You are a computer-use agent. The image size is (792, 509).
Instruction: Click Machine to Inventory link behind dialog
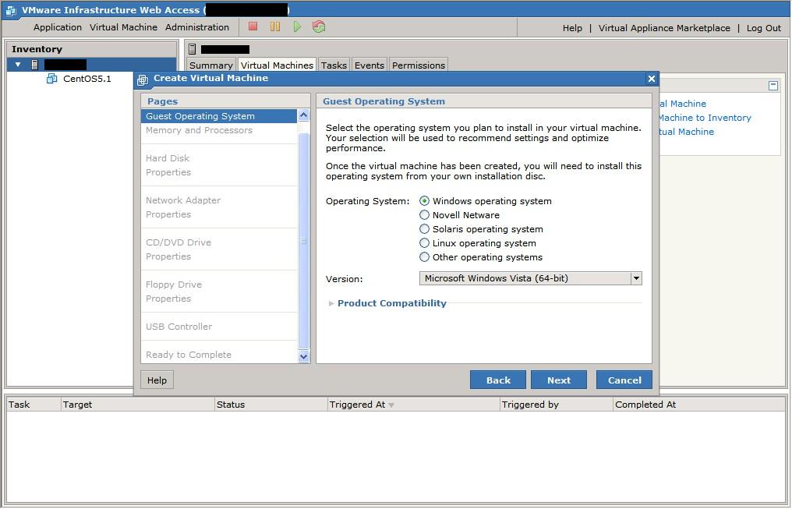click(x=705, y=118)
